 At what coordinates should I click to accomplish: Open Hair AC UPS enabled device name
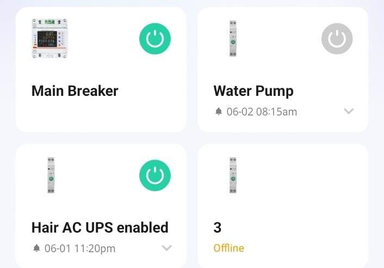coord(100,227)
